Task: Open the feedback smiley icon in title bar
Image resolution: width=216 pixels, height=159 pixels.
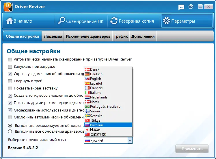Action: click(181, 7)
